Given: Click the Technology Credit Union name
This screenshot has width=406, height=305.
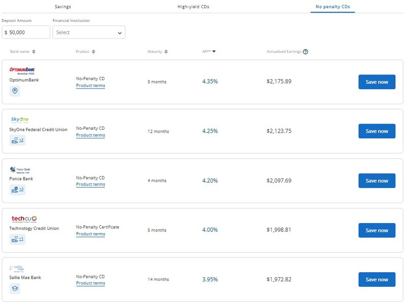Looking at the screenshot, I should [34, 228].
